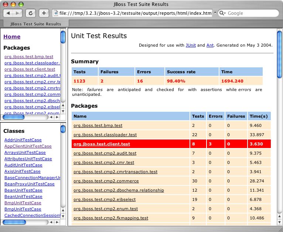Open org.jboss.test.cmp2.ejbselect table link
Screen dimensions: 283x232
click(105, 199)
